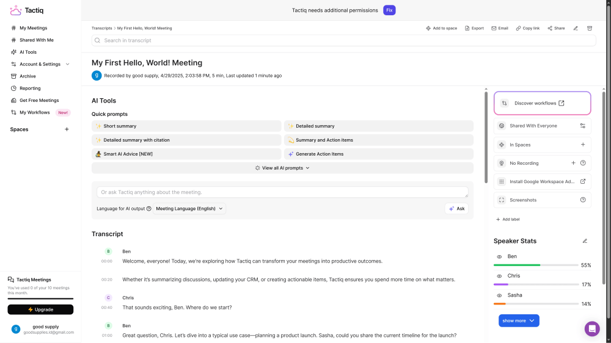The image size is (611, 343).
Task: Add a new space with plus icon
Action: click(x=67, y=129)
